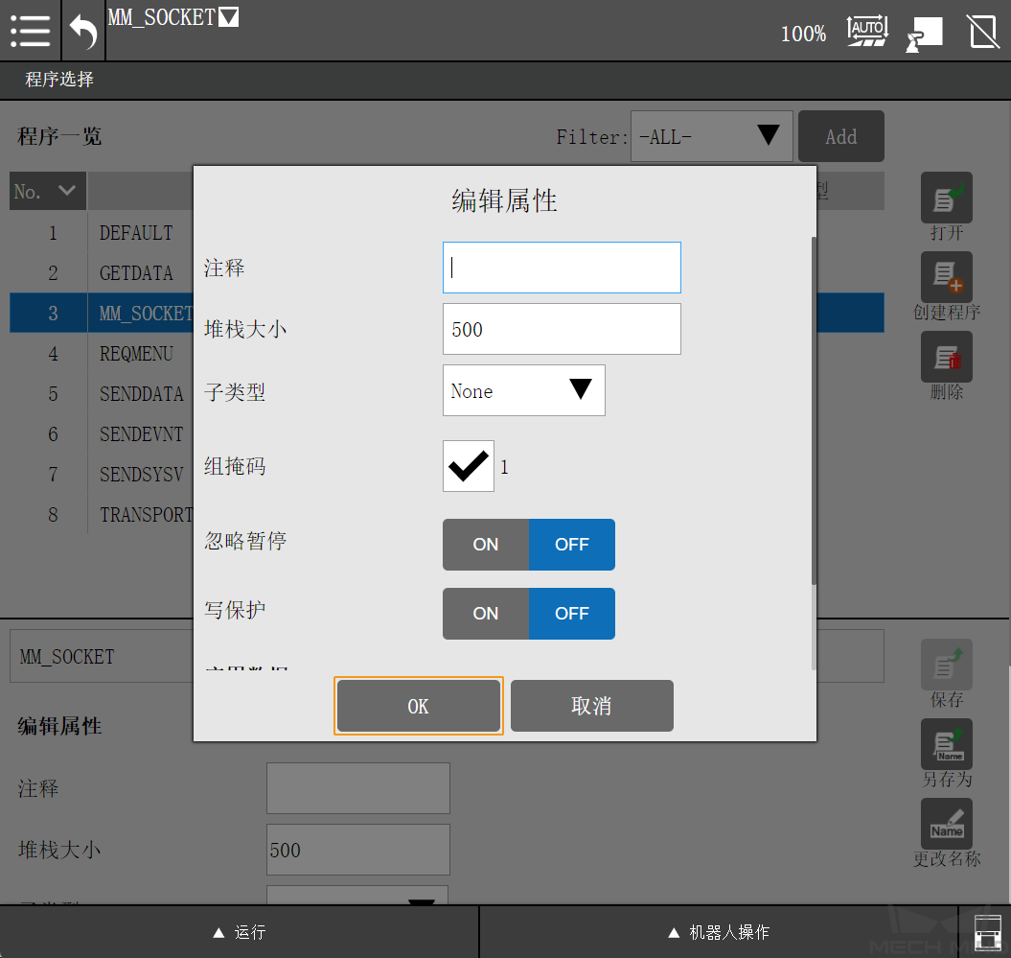Click the robot status icon
1011x958 pixels.
[x=925, y=35]
